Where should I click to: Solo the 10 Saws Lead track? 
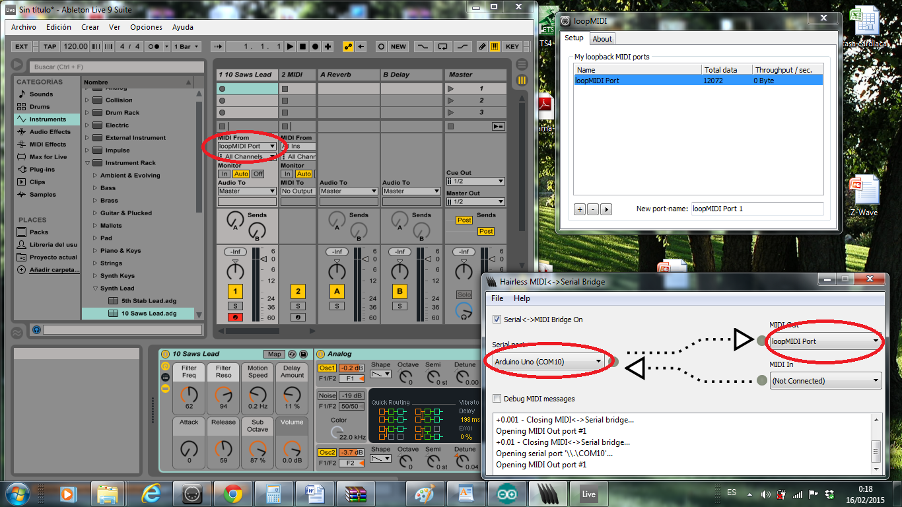tap(235, 306)
